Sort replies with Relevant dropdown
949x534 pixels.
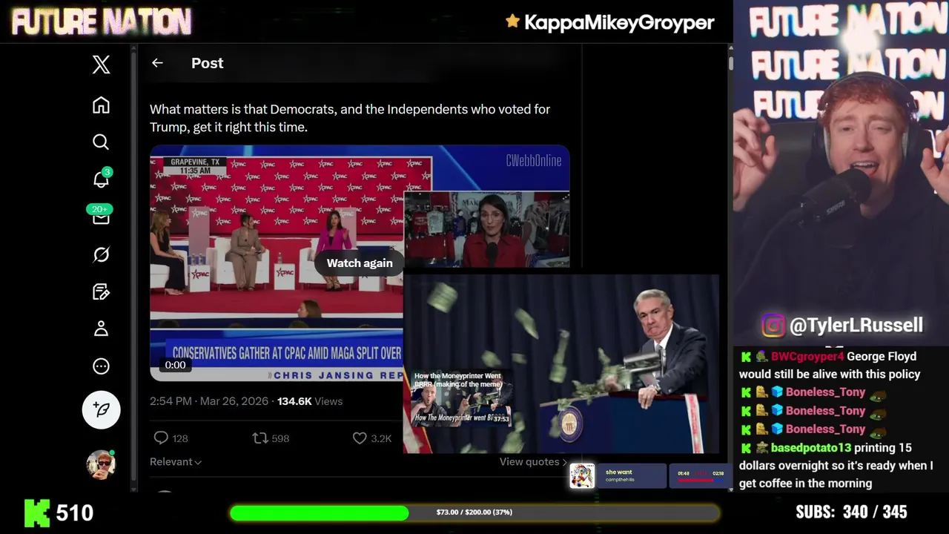(x=176, y=461)
